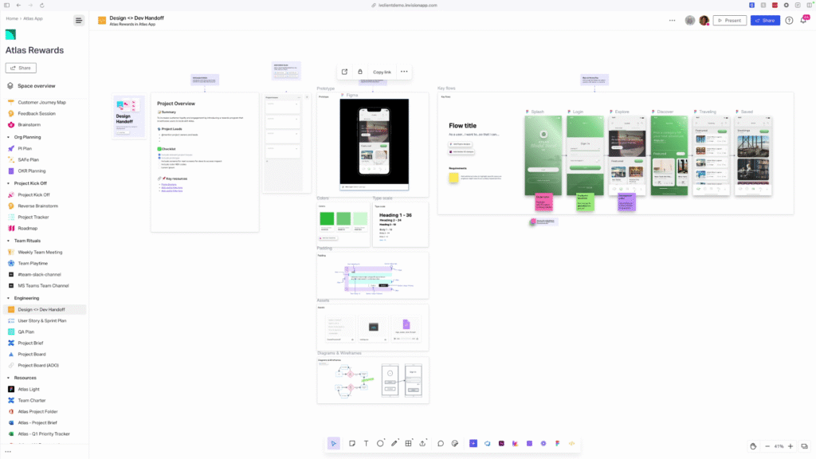This screenshot has width=816, height=459.
Task: Open the help question mark icon
Action: [789, 20]
